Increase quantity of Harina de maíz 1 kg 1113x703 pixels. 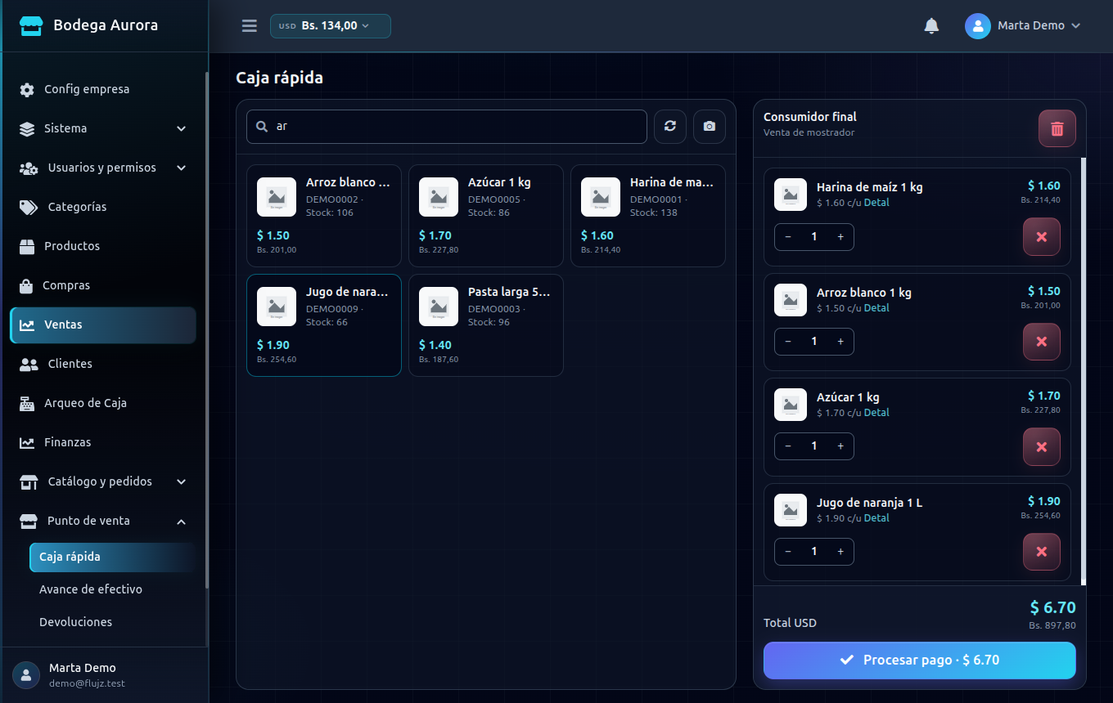pos(840,237)
